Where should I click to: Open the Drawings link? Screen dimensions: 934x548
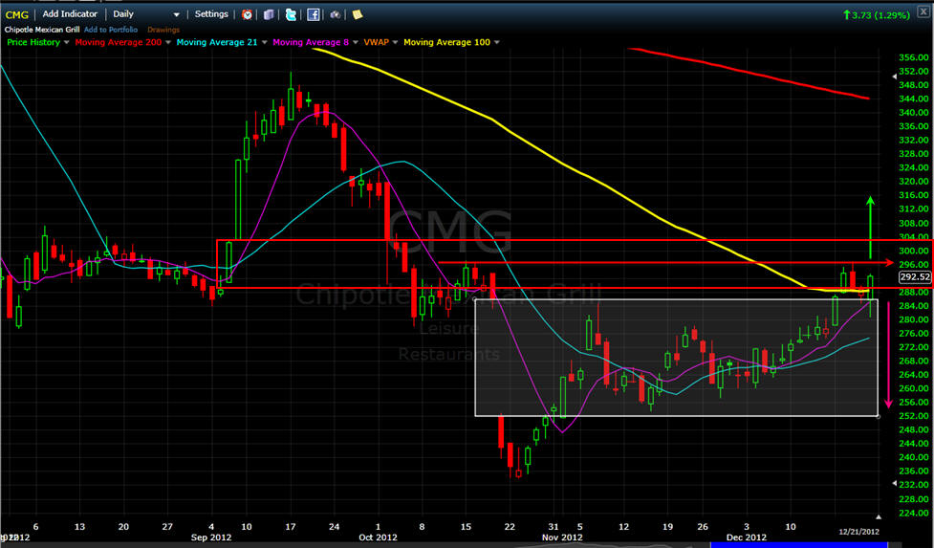click(163, 30)
